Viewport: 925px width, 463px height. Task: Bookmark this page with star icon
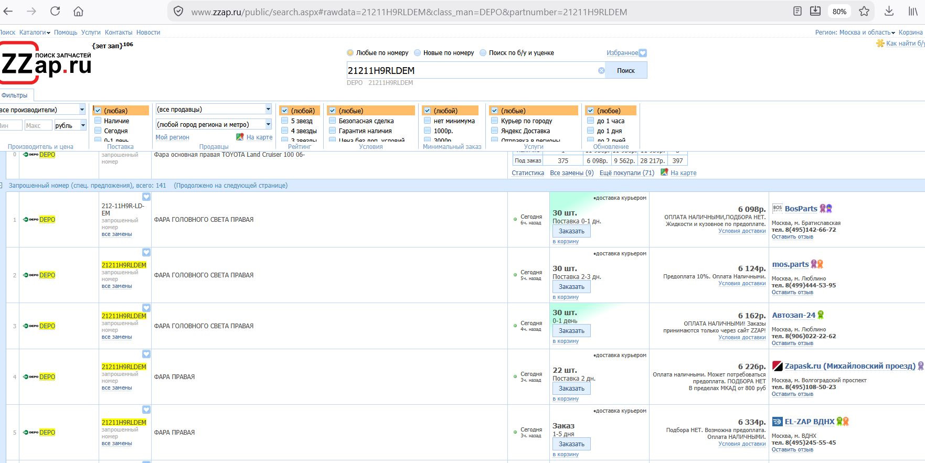[864, 11]
